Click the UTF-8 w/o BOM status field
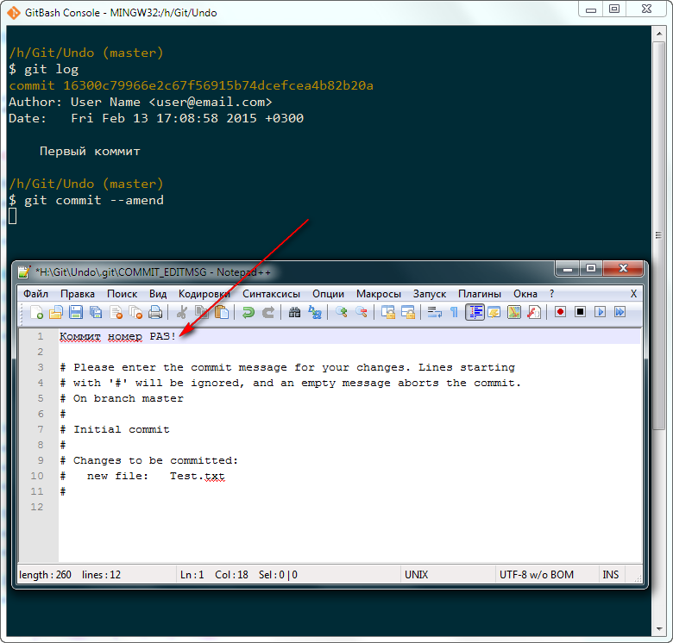 (x=547, y=574)
